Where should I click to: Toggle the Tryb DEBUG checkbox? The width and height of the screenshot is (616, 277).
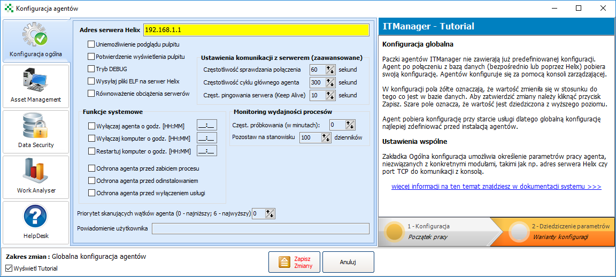pos(91,69)
